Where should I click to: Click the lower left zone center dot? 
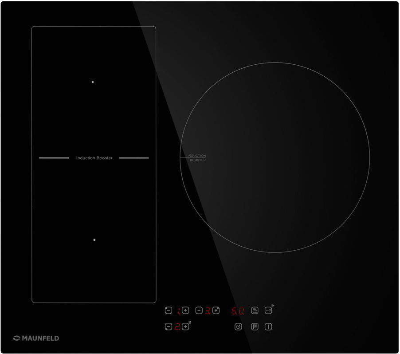pyautogui.click(x=94, y=240)
